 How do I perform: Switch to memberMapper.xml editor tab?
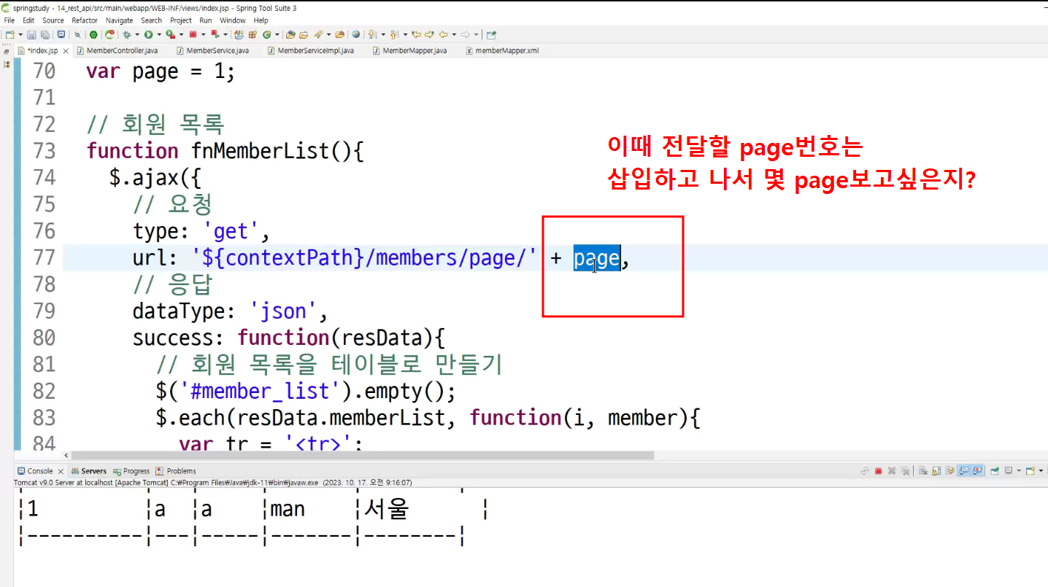pyautogui.click(x=502, y=51)
